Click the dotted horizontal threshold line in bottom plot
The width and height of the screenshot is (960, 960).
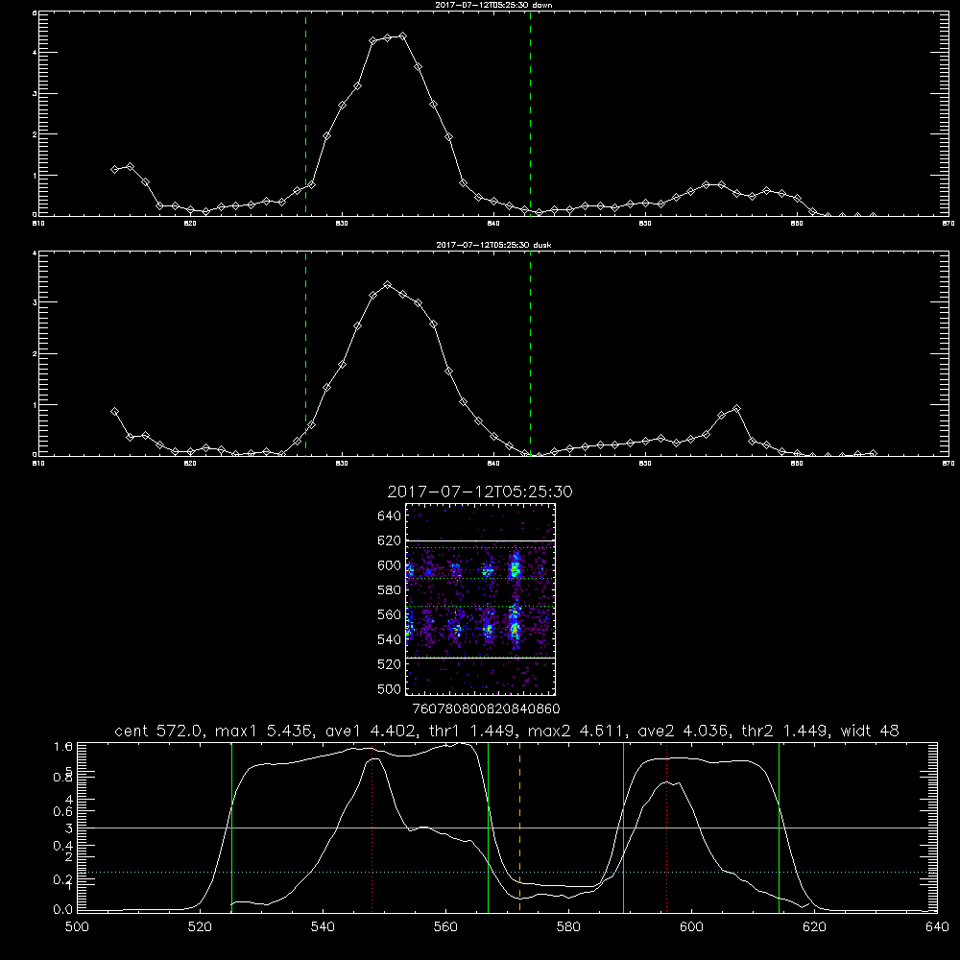(x=507, y=872)
